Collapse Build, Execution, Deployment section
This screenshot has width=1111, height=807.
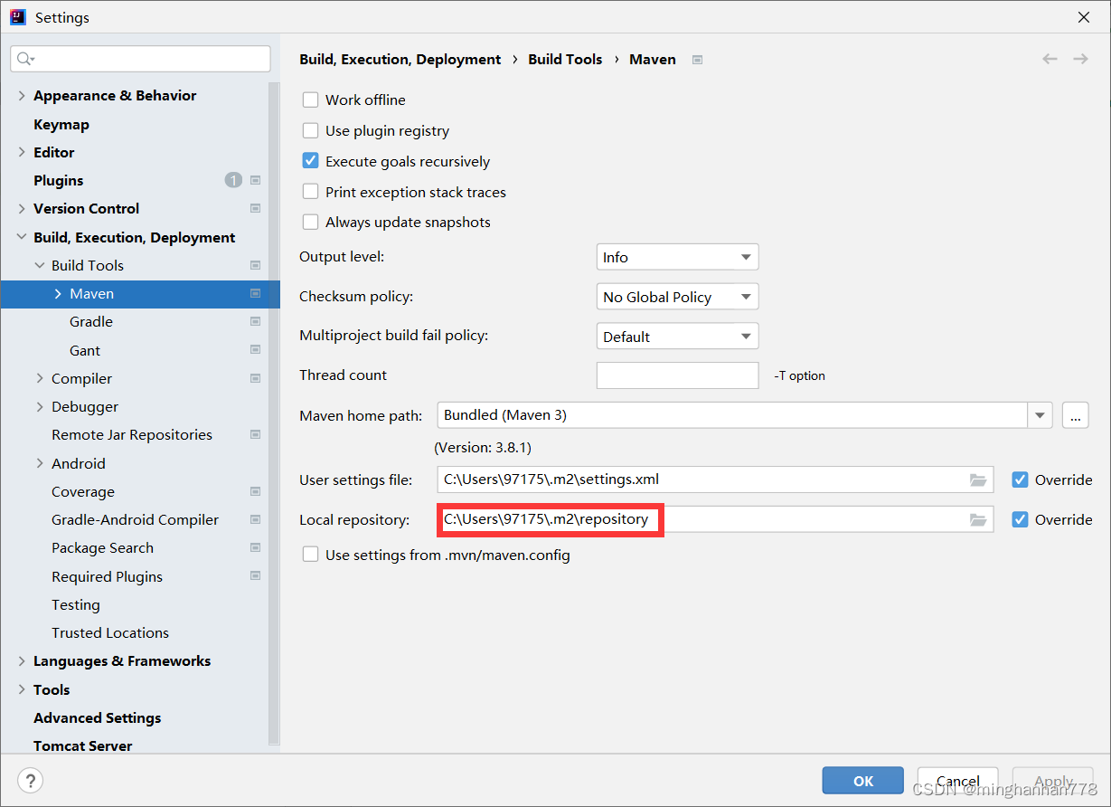[22, 237]
